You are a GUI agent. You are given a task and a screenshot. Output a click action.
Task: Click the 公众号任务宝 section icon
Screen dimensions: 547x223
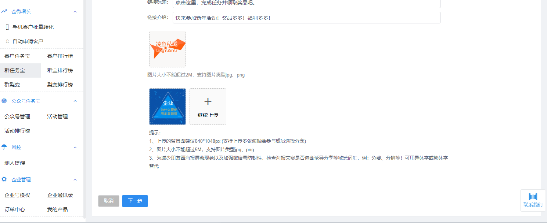coord(4,101)
